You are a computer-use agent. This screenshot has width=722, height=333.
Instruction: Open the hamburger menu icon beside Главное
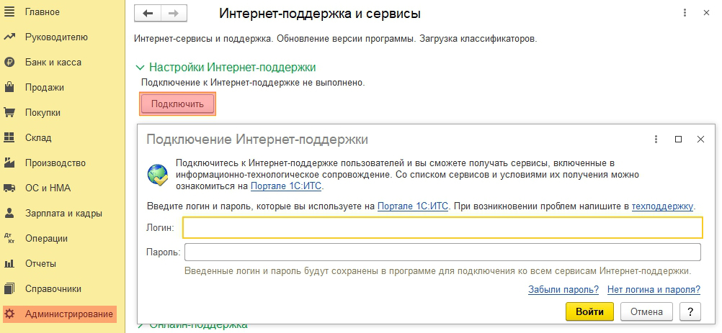point(9,12)
